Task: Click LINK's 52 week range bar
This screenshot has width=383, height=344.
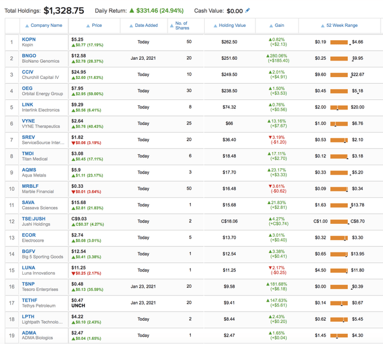Action: click(x=339, y=108)
